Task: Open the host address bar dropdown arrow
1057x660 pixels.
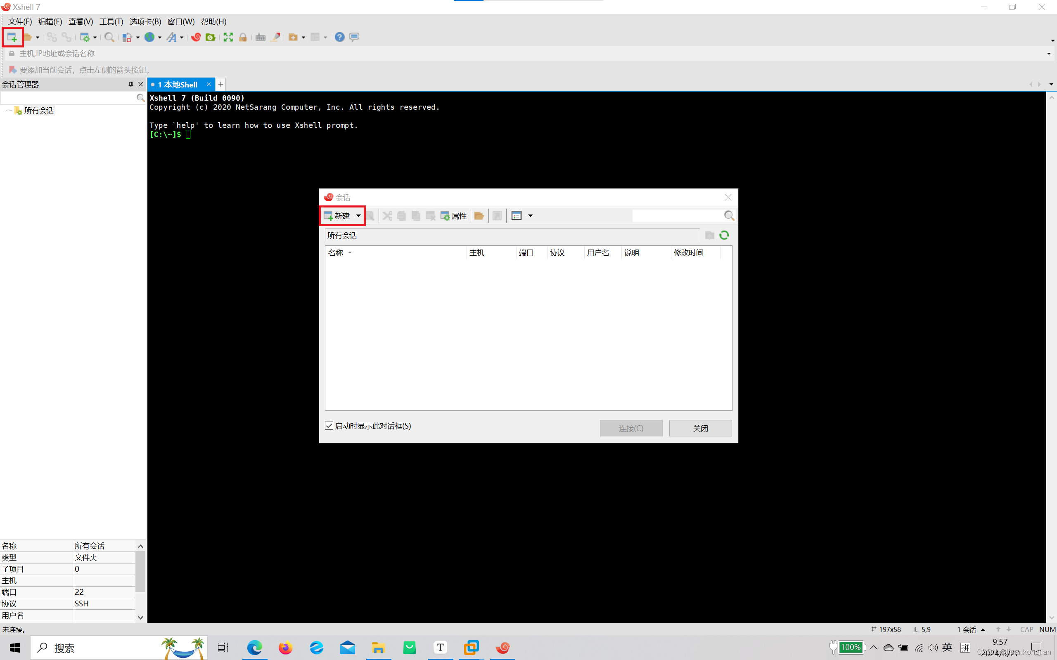Action: coord(1049,53)
